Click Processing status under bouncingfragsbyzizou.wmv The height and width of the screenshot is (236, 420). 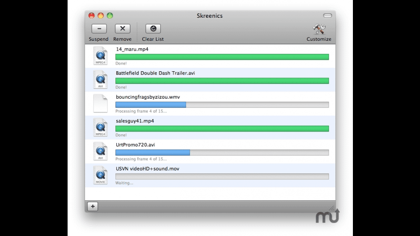tap(141, 111)
